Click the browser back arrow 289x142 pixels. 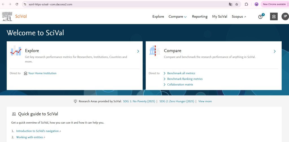point(3,4)
